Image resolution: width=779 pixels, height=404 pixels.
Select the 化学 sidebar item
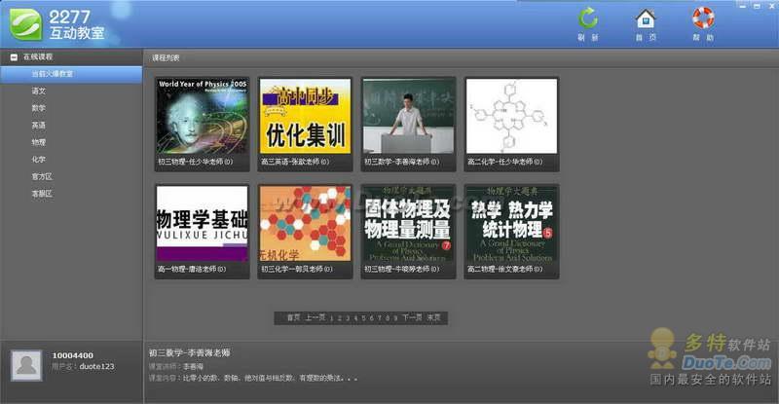tap(38, 159)
